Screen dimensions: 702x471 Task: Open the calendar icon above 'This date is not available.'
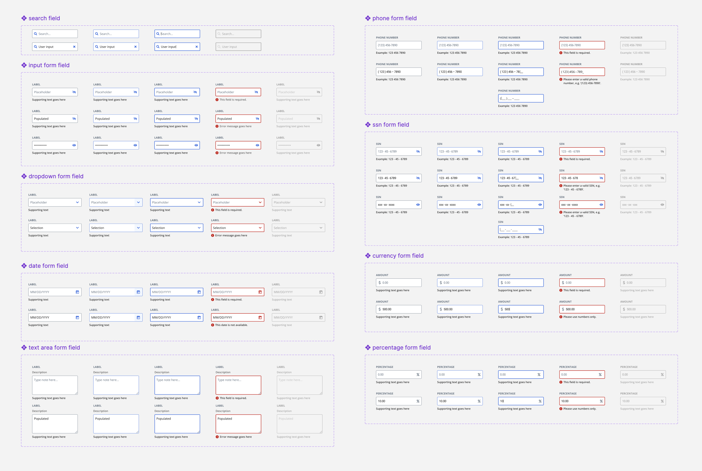(260, 318)
